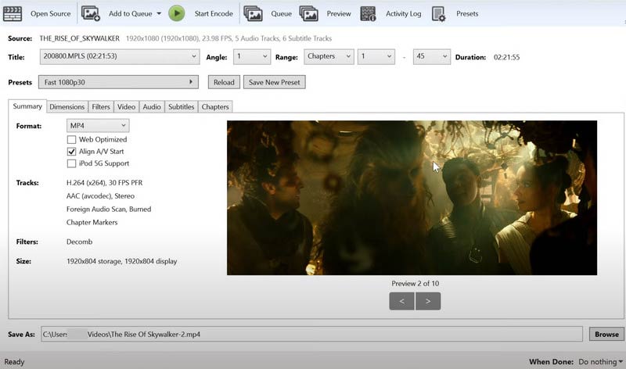Go to previous preview image
Viewport: 626px width, 369px height.
pyautogui.click(x=402, y=301)
